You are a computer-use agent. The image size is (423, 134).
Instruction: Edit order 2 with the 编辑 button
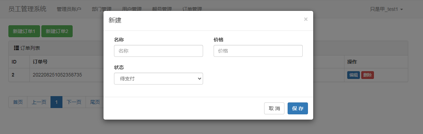tap(354, 75)
